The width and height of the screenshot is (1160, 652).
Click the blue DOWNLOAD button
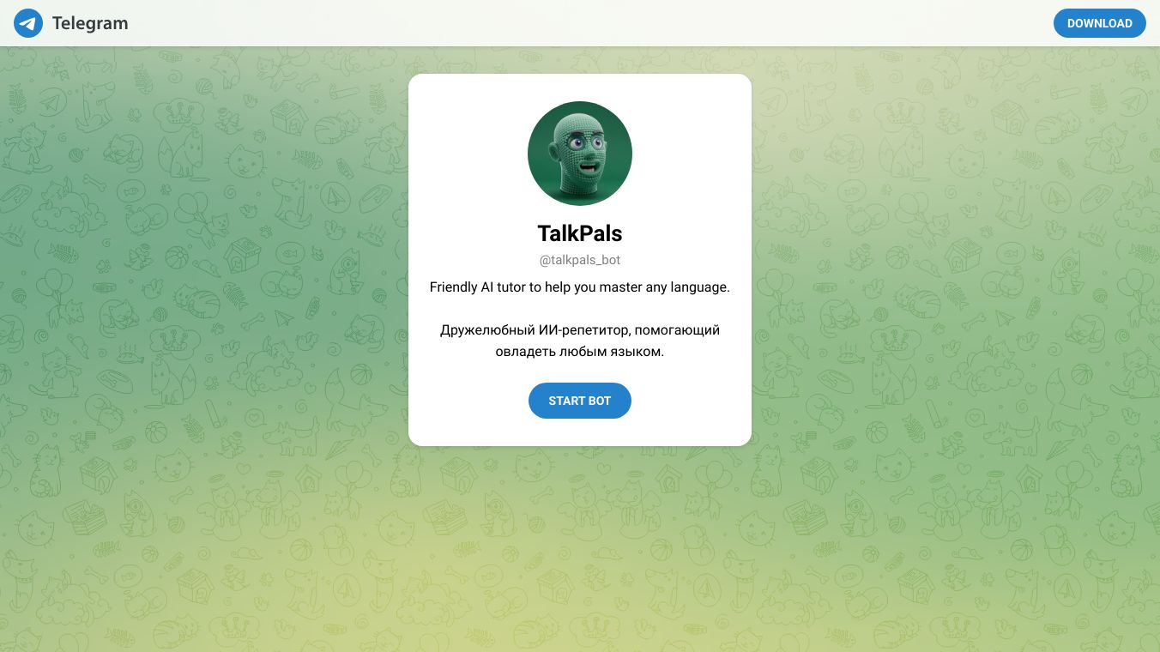(1100, 23)
